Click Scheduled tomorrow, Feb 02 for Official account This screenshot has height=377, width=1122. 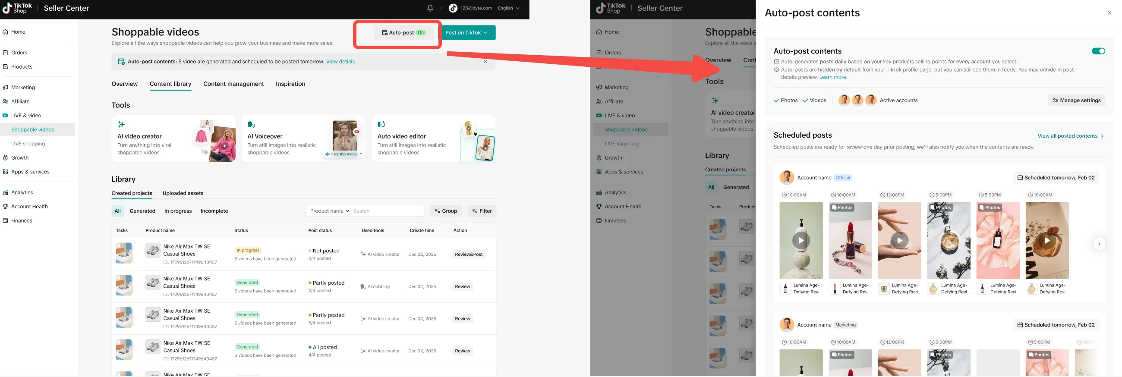tap(1056, 178)
